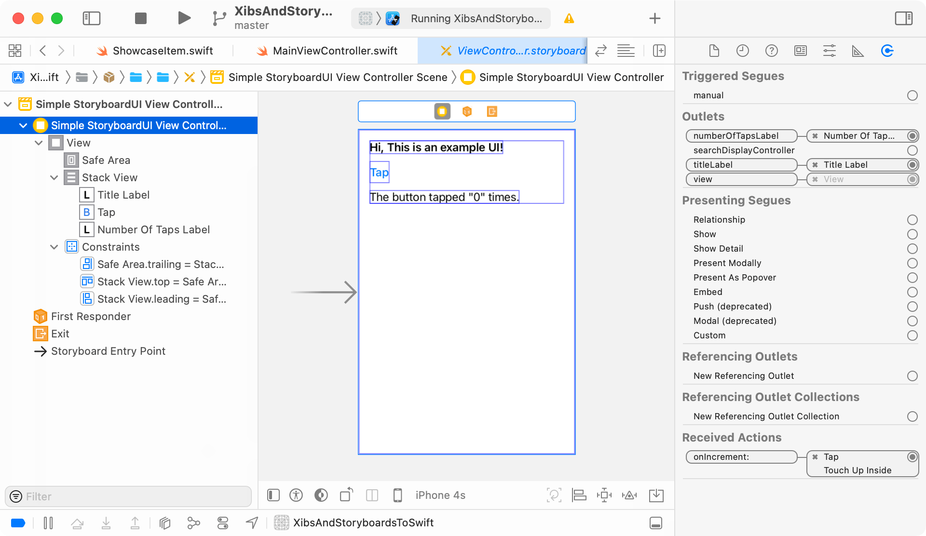Open the Quick Help inspector
926x536 pixels.
[772, 51]
